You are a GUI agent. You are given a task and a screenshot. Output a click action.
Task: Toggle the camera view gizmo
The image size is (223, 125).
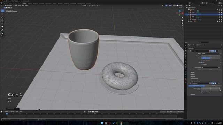click(x=182, y=23)
